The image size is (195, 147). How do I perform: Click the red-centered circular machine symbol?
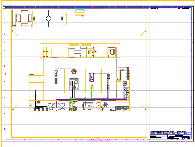tap(74, 72)
